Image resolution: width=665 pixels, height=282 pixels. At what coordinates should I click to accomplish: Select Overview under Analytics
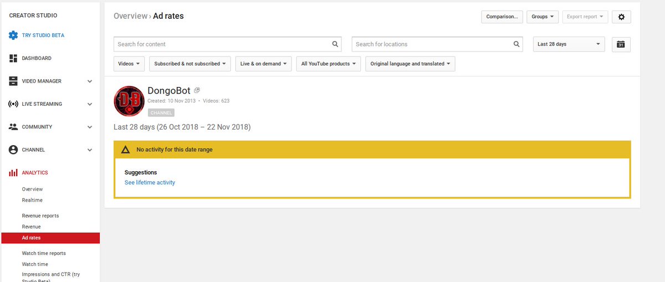click(32, 189)
